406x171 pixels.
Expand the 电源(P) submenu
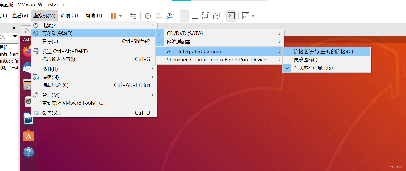(94, 25)
